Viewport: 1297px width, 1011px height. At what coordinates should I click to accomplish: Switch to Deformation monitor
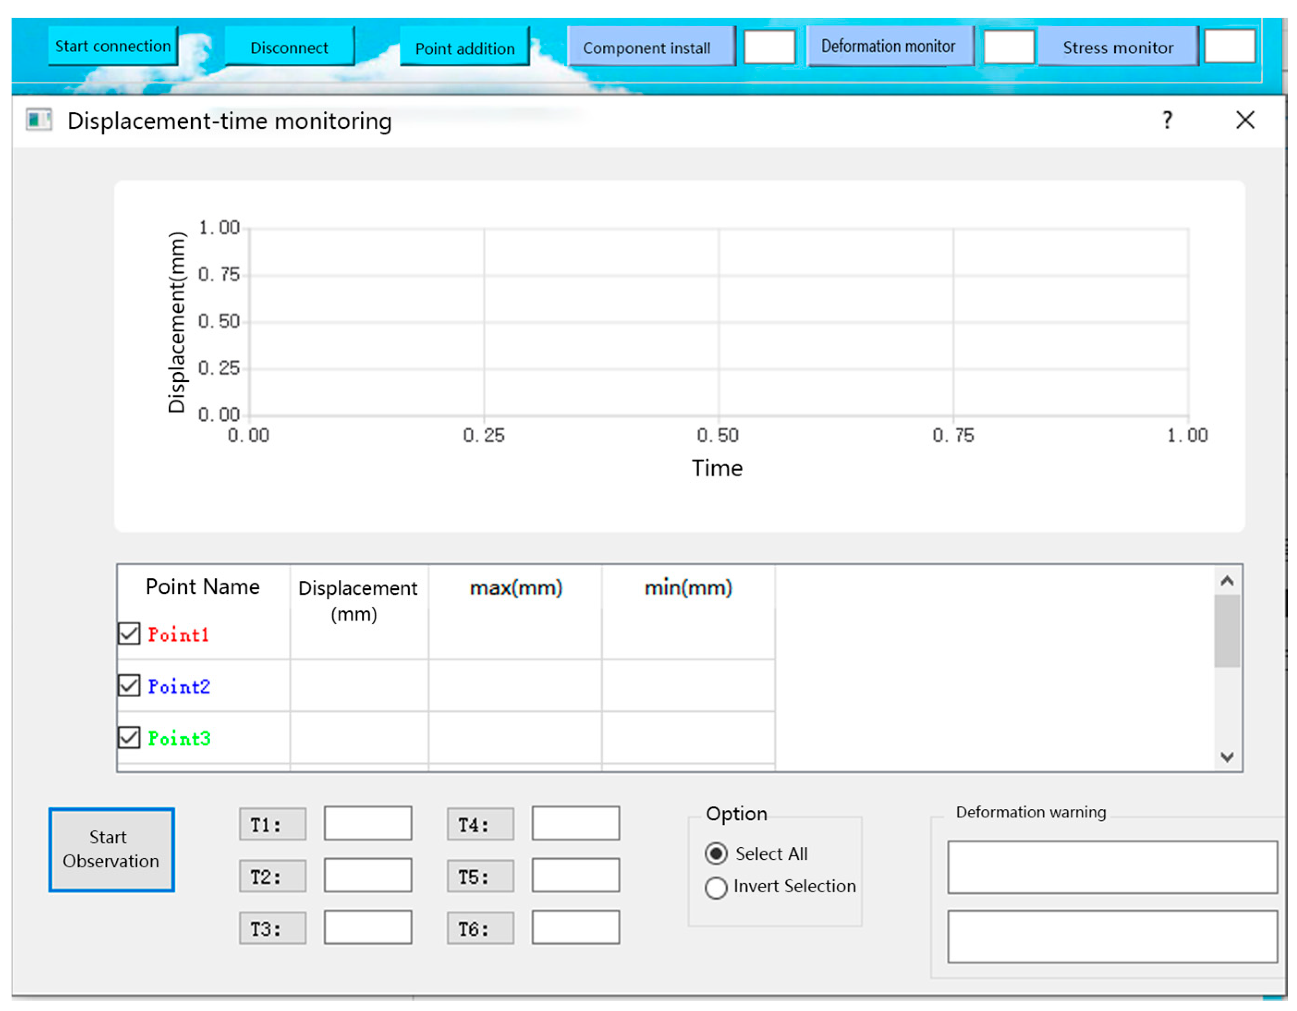(x=889, y=46)
